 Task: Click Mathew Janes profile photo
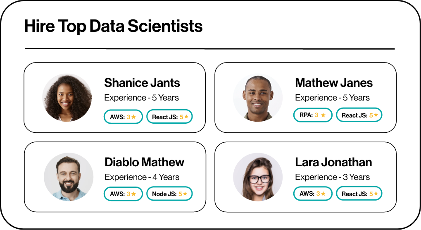click(258, 98)
